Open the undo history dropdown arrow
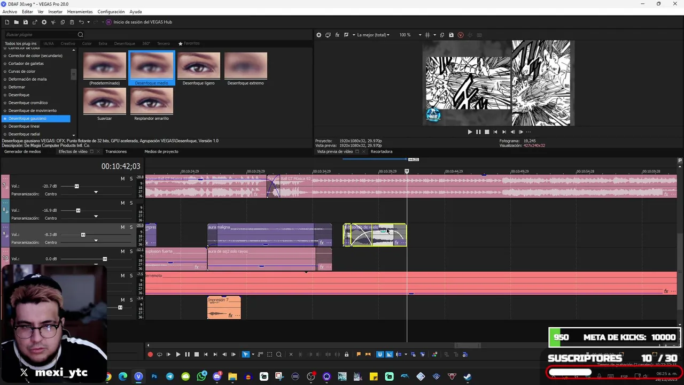This screenshot has height=385, width=684. (x=88, y=22)
